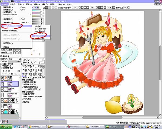Choose .bmp (Bitmap) export format
Viewport: 162px width, 129px height.
tap(41, 31)
